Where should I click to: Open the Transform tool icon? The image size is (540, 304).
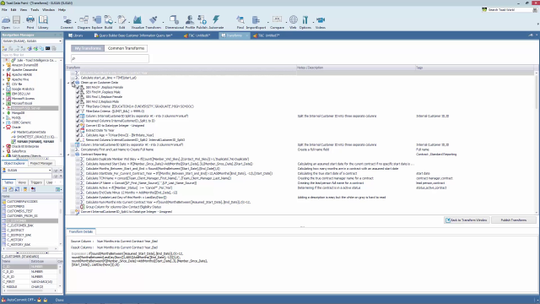[154, 21]
